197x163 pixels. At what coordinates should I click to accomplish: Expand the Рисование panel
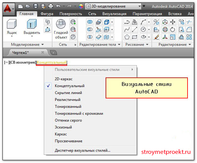click(x=137, y=45)
